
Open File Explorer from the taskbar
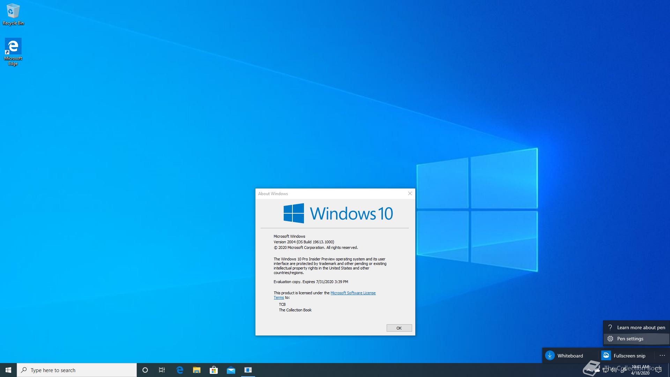(197, 370)
